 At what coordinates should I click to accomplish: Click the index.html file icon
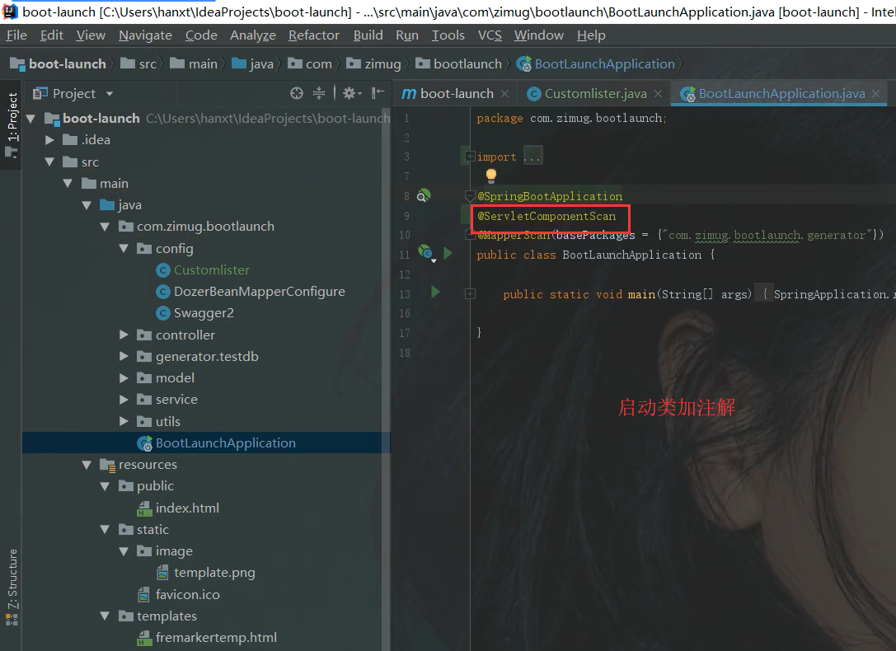144,508
